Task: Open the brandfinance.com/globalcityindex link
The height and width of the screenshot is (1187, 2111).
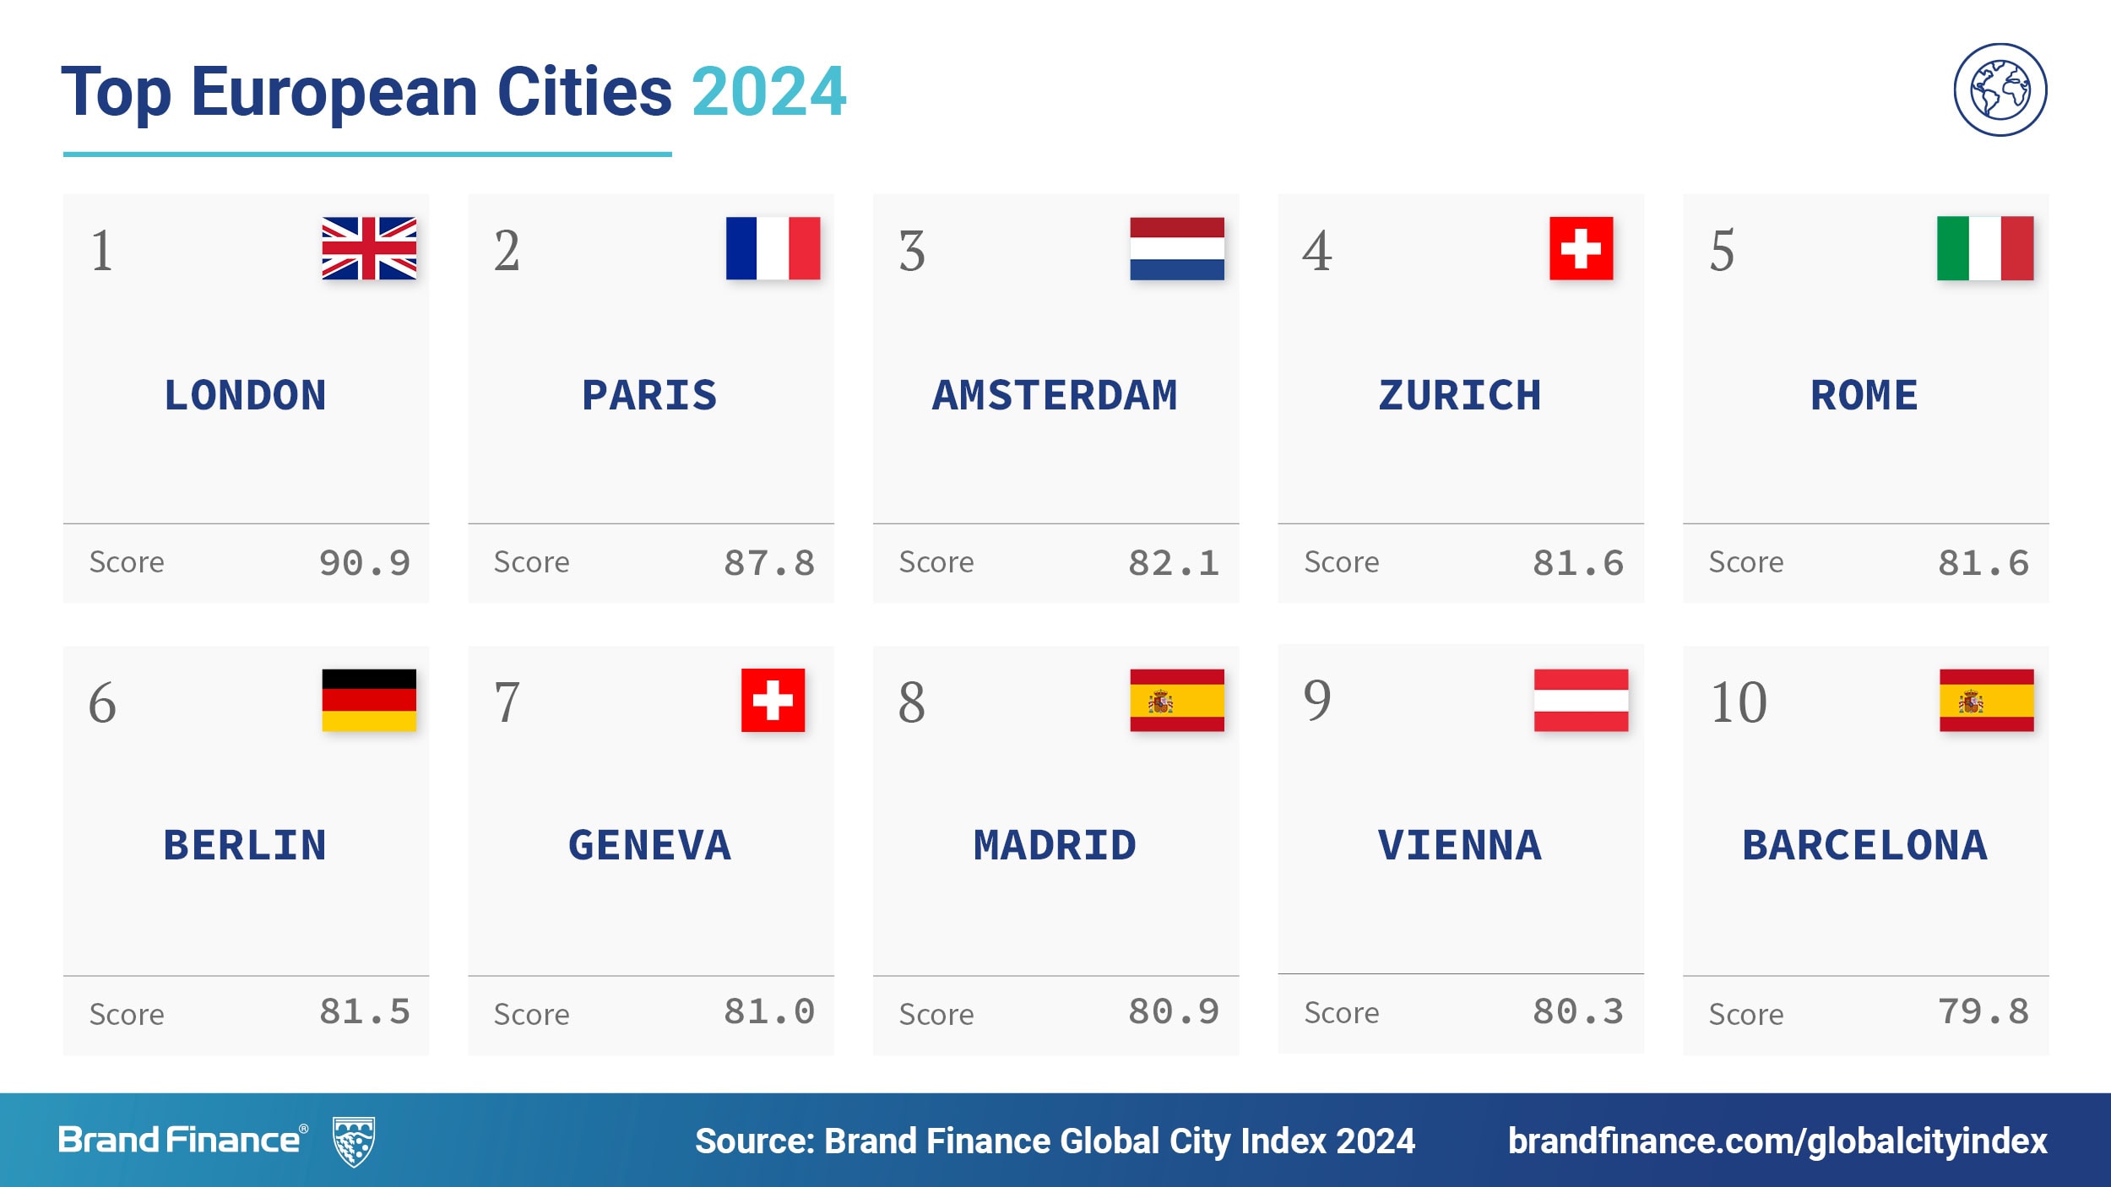Action: 1777,1141
